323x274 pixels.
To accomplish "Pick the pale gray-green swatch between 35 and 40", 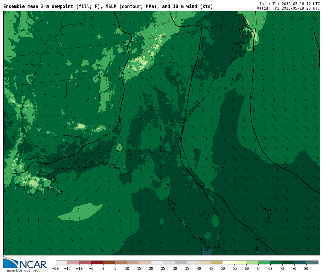I will pyautogui.click(x=193, y=263).
